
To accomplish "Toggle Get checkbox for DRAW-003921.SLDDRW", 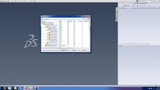I will pos(74,23).
